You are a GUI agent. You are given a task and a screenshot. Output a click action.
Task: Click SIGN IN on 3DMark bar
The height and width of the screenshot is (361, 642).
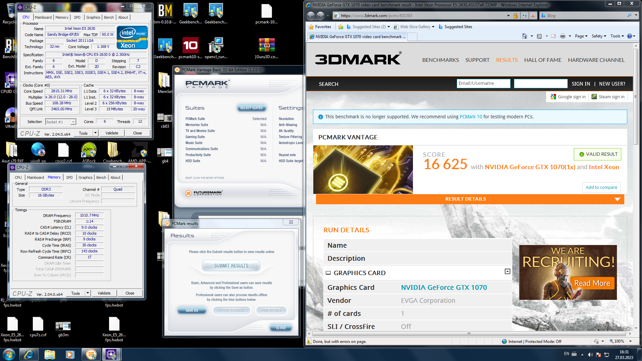[x=580, y=84]
